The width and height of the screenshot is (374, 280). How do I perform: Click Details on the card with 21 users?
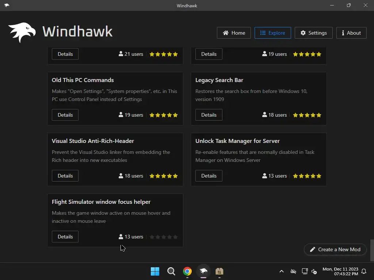pyautogui.click(x=65, y=54)
